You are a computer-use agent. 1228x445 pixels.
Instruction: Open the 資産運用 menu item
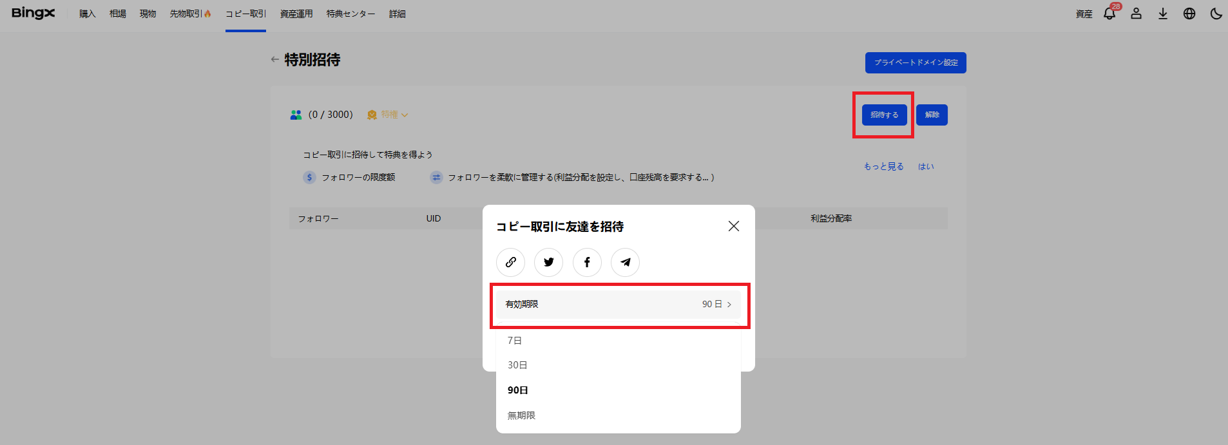(296, 14)
